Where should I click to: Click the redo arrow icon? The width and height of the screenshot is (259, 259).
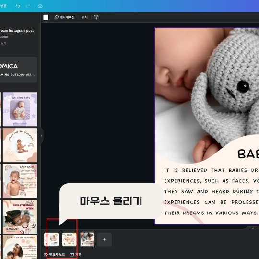[x=28, y=6]
